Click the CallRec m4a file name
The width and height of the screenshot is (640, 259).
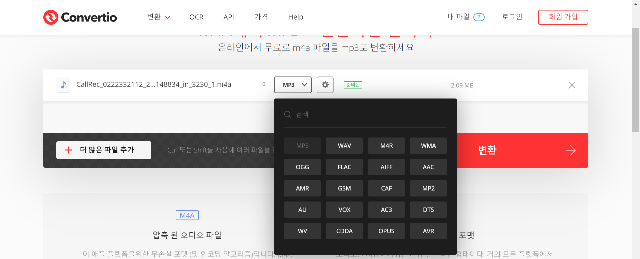(154, 84)
